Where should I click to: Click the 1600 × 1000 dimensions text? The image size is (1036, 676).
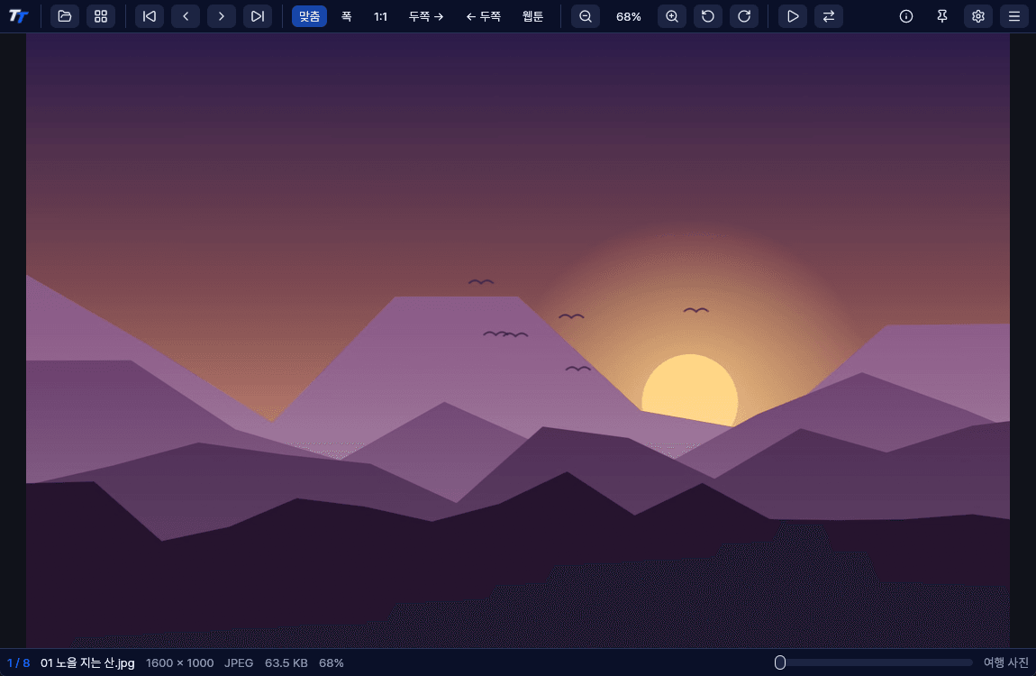pos(179,662)
